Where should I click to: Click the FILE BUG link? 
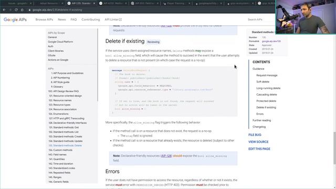[255, 135]
